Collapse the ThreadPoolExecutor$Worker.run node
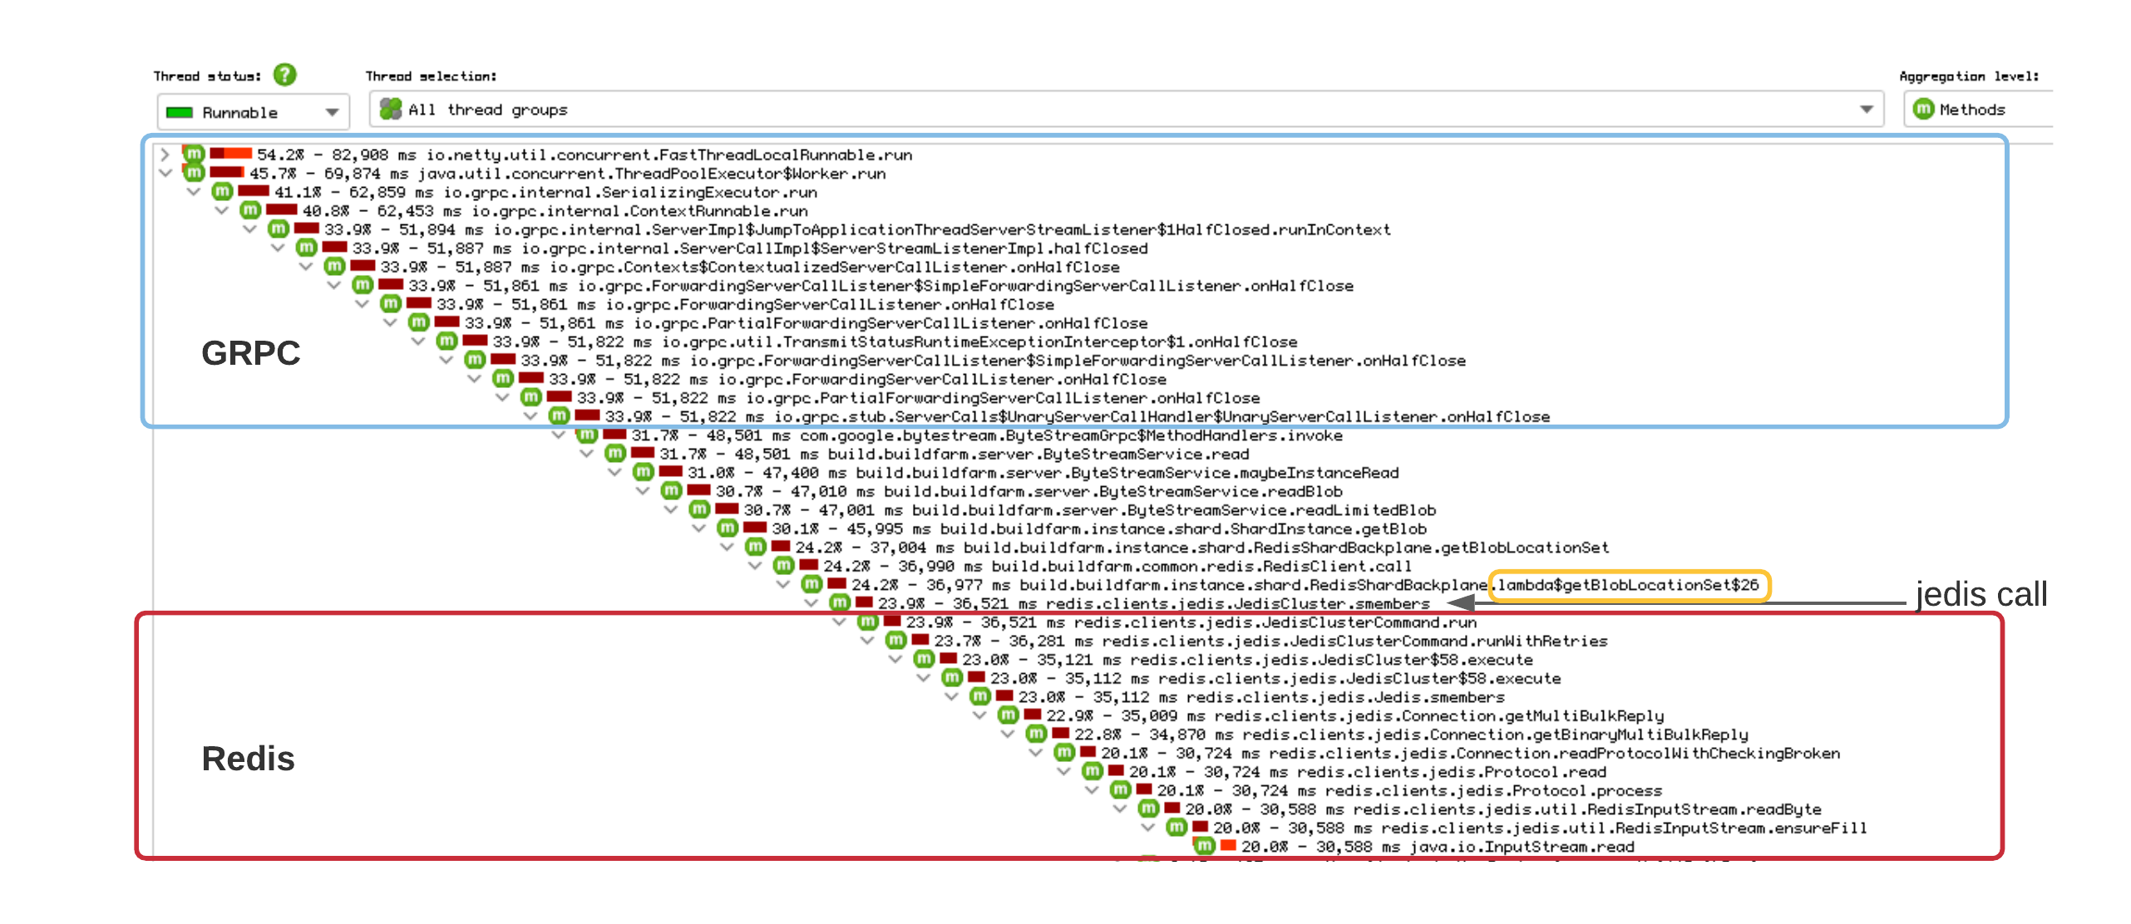Screen dimensions: 2131x924 (165, 174)
